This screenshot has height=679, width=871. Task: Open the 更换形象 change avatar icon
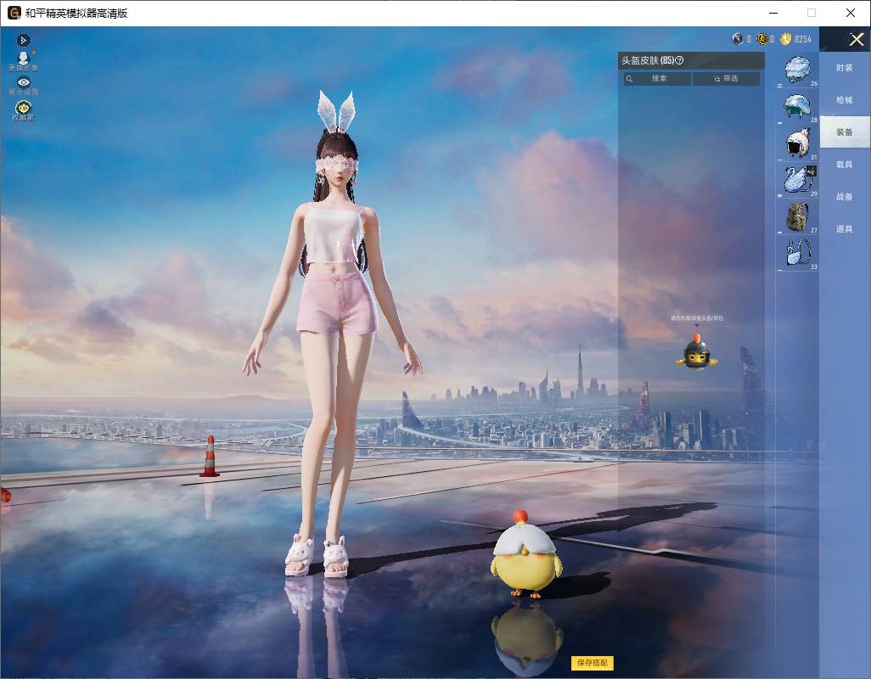click(23, 61)
